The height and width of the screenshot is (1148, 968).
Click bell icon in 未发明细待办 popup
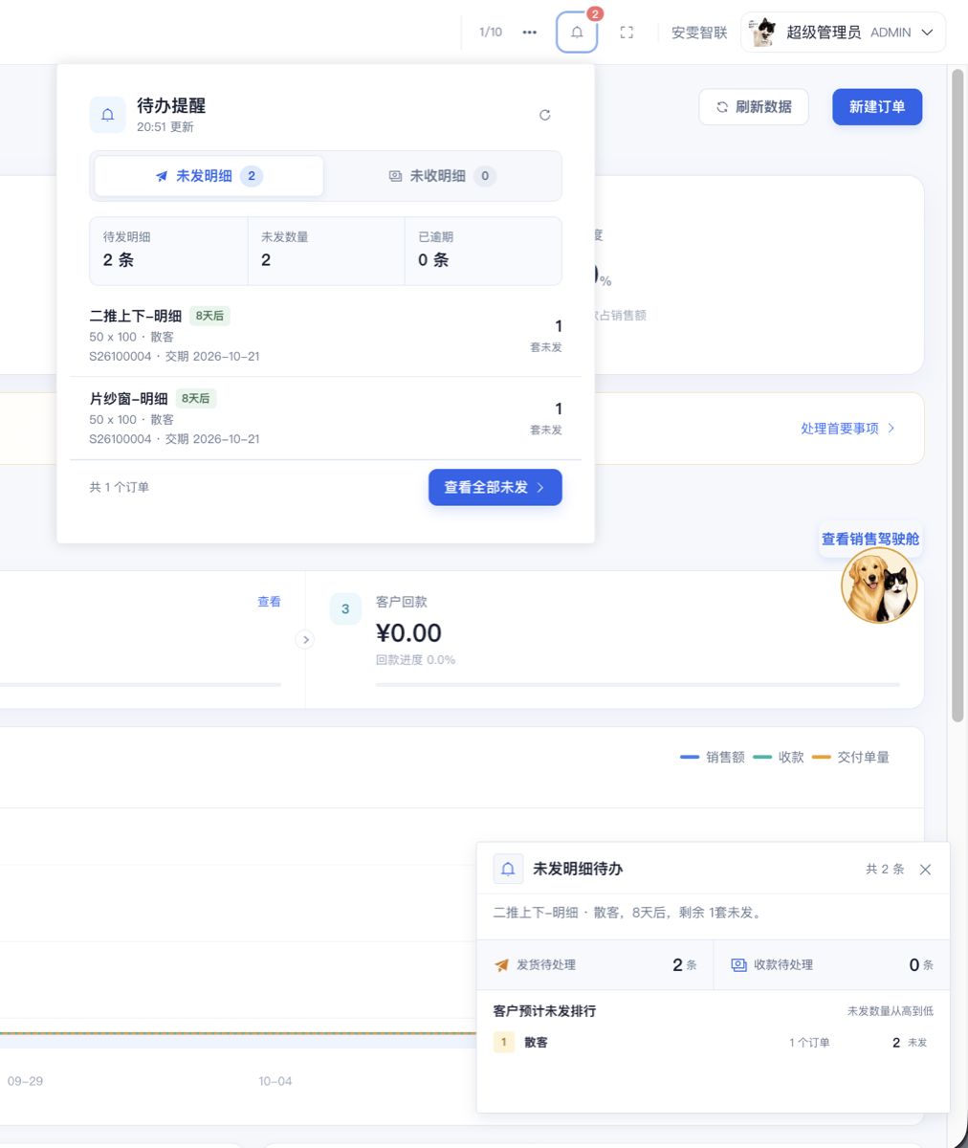tap(508, 869)
